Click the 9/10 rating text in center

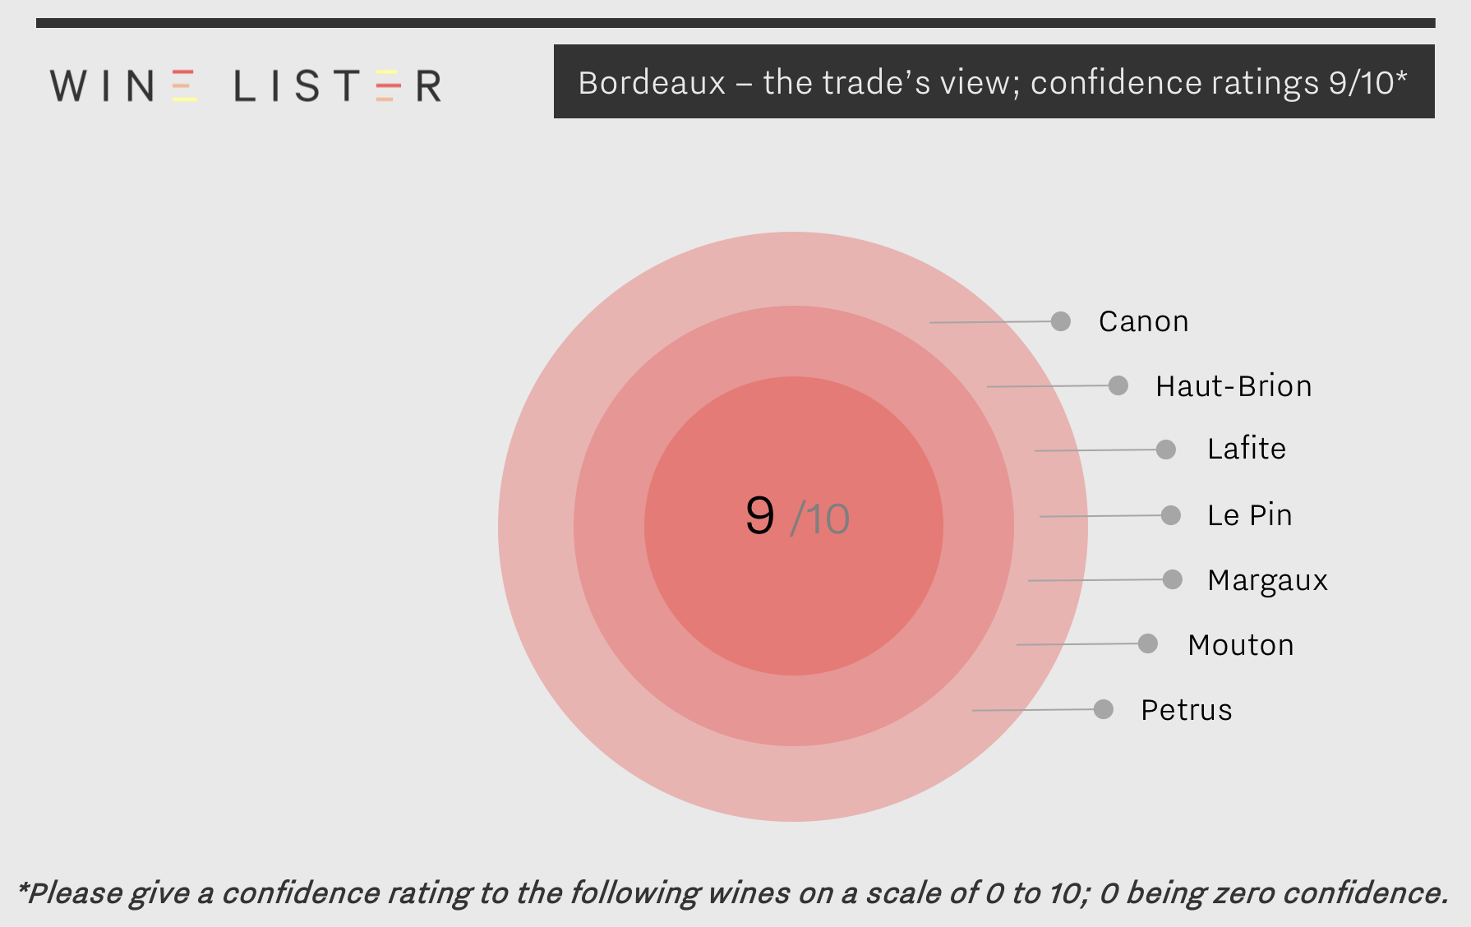(797, 517)
